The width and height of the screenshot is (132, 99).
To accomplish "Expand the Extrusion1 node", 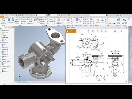I will pos(1,41).
